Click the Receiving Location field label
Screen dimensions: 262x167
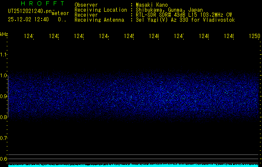101,10
